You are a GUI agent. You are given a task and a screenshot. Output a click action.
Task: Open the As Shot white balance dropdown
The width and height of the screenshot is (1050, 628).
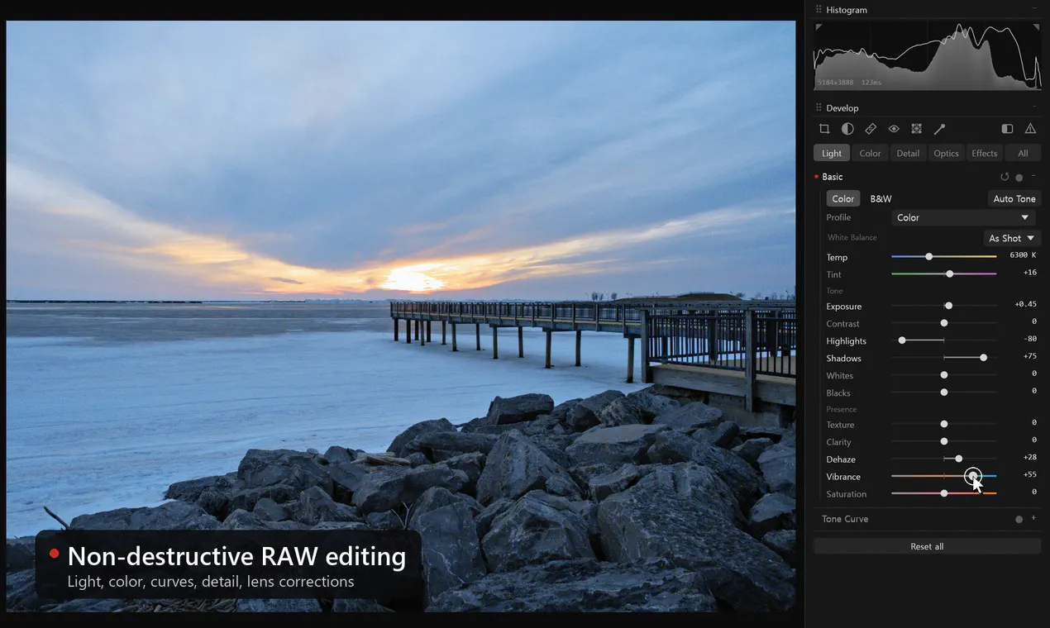point(1011,238)
